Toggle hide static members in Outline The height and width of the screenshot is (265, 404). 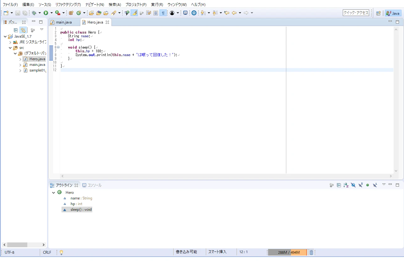point(360,185)
